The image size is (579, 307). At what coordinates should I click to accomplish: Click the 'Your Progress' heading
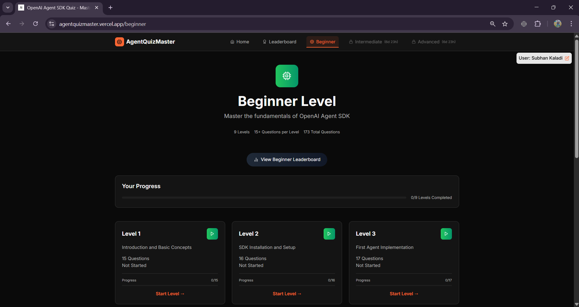coord(141,186)
